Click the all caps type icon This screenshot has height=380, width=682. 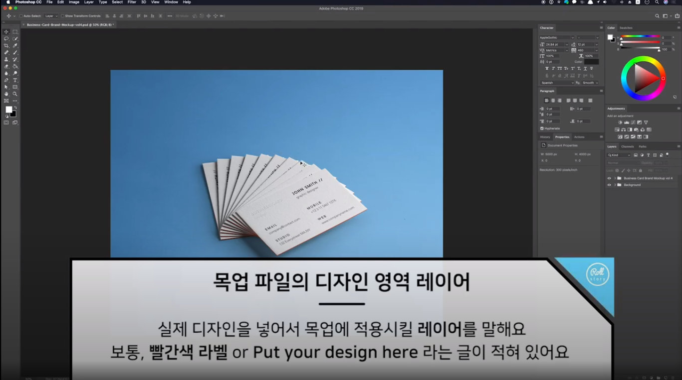click(x=559, y=68)
